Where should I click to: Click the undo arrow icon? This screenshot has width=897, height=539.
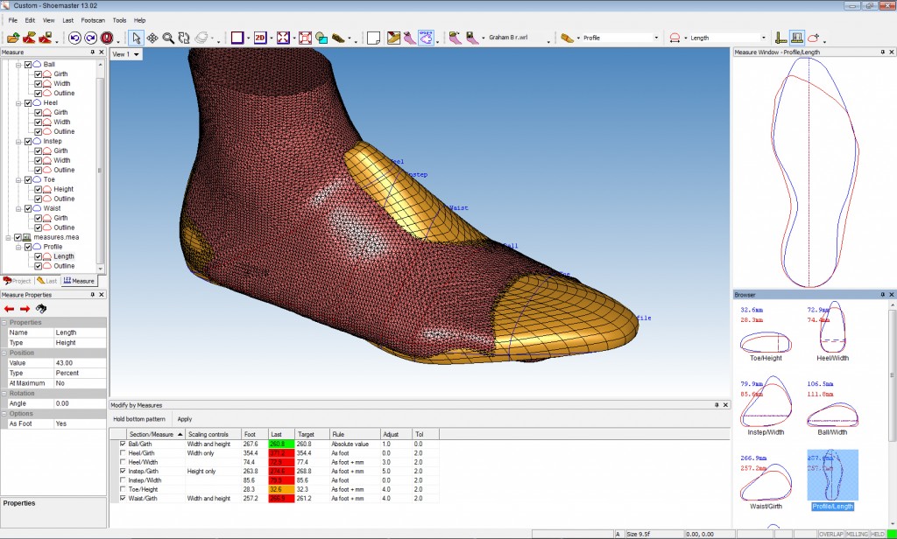(74, 38)
